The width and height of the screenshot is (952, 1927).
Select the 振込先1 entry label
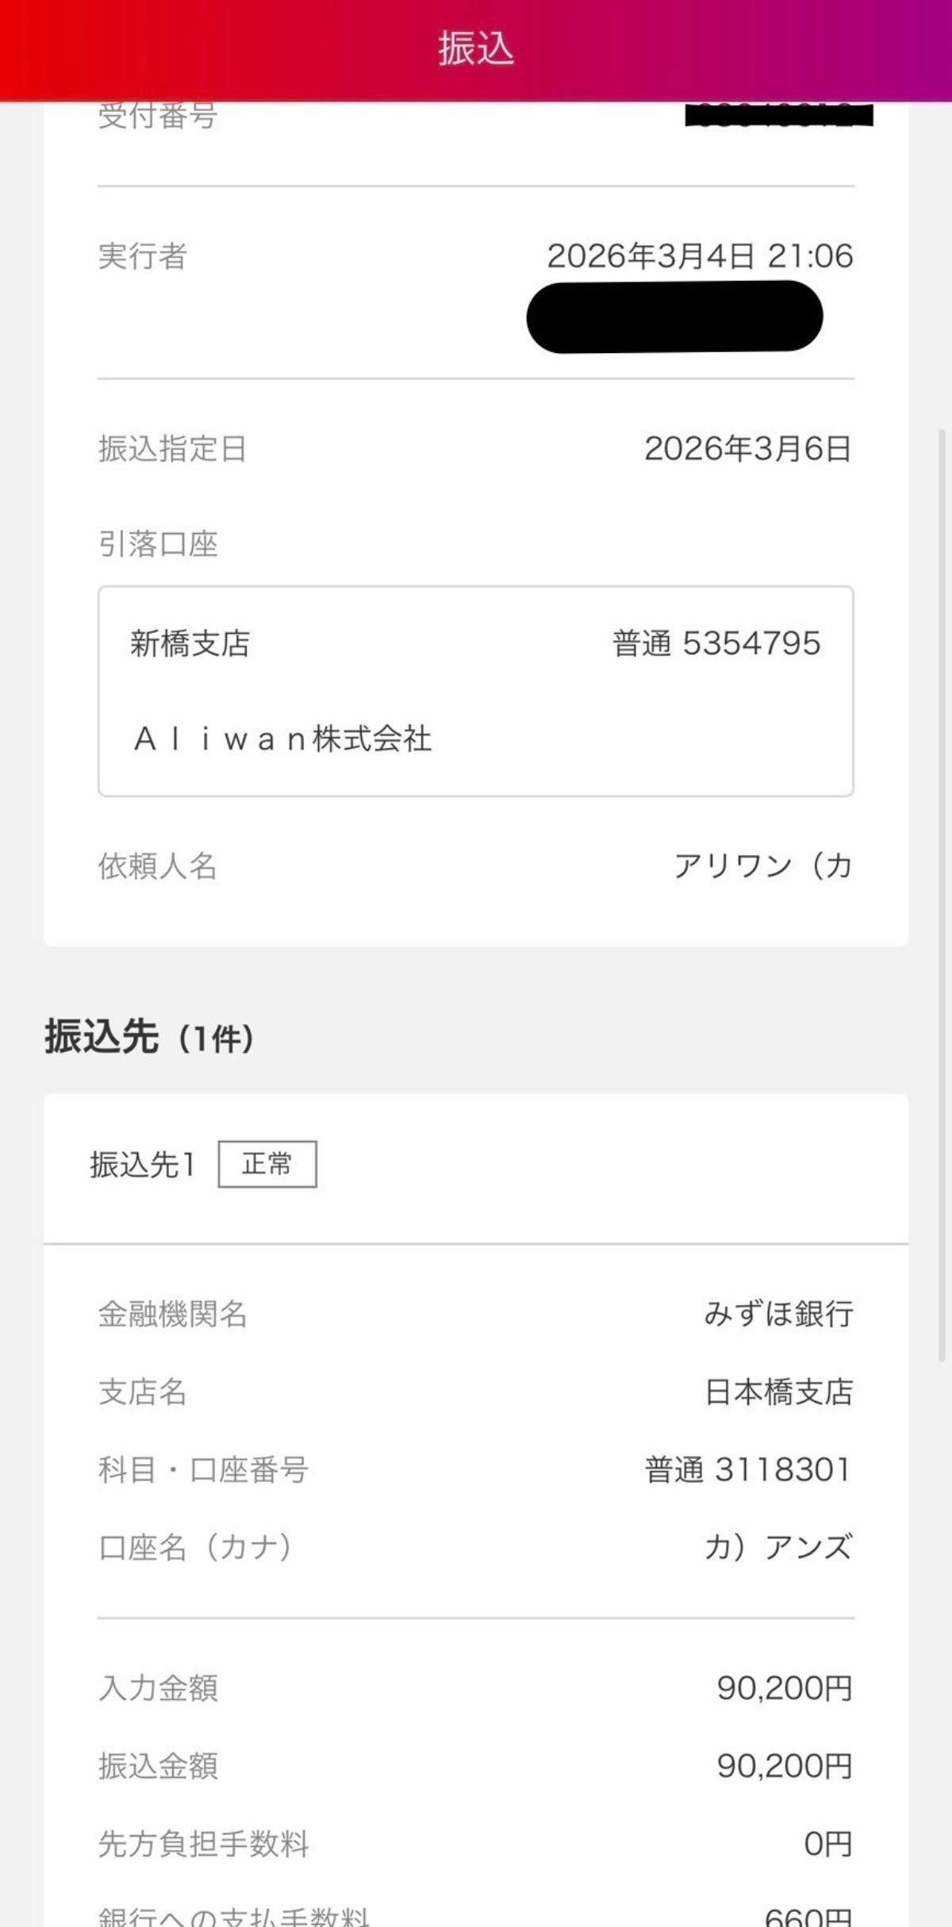point(142,1165)
